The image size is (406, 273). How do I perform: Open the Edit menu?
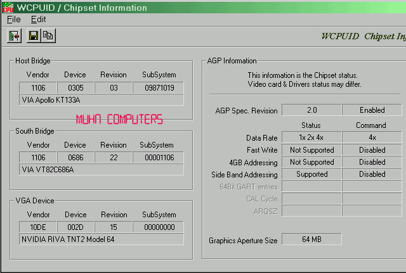pos(38,20)
